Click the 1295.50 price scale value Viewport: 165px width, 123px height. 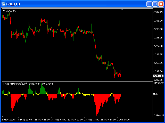pyautogui.click(x=159, y=29)
